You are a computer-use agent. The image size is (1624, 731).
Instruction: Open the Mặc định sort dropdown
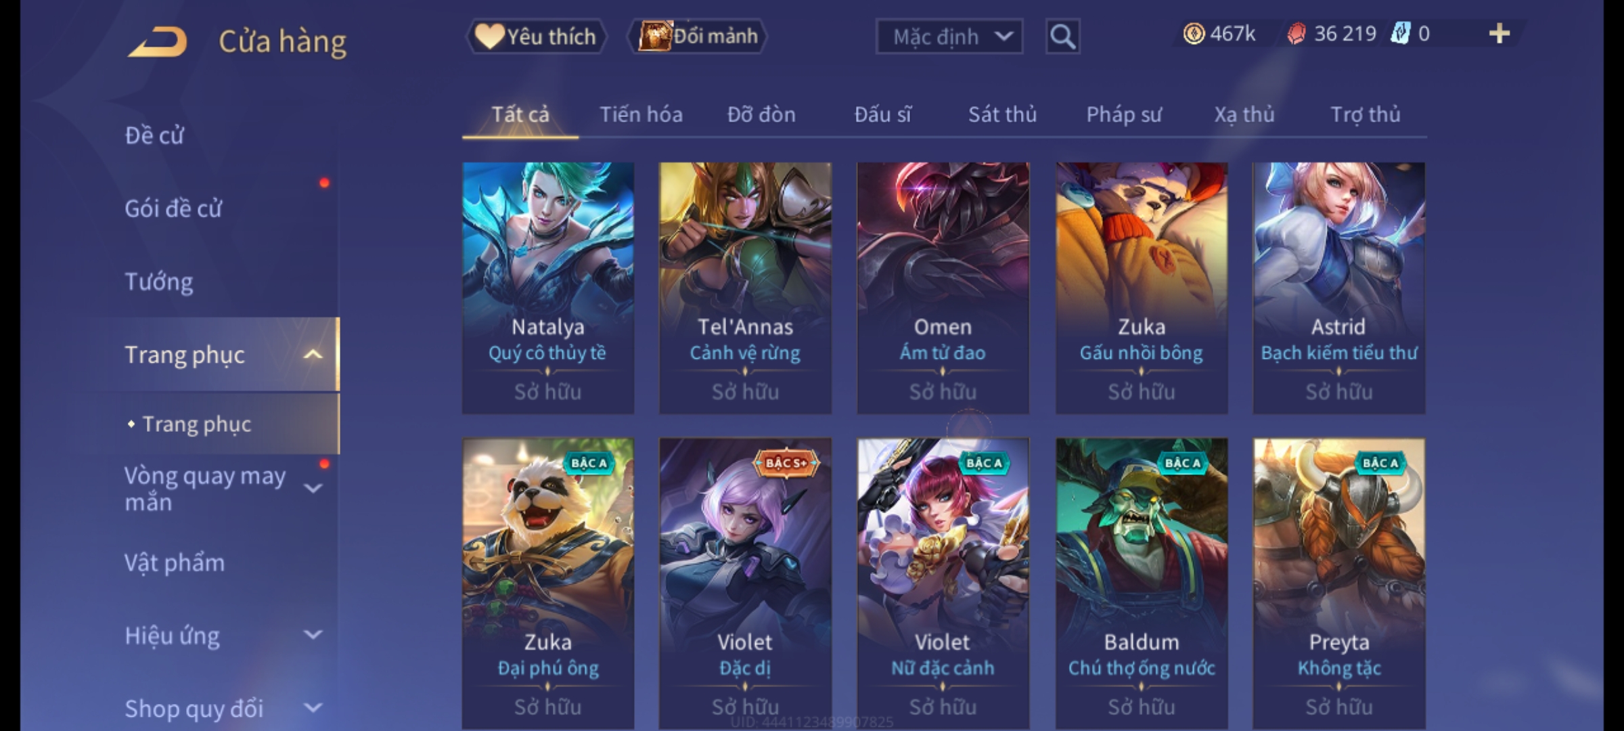[x=949, y=37]
